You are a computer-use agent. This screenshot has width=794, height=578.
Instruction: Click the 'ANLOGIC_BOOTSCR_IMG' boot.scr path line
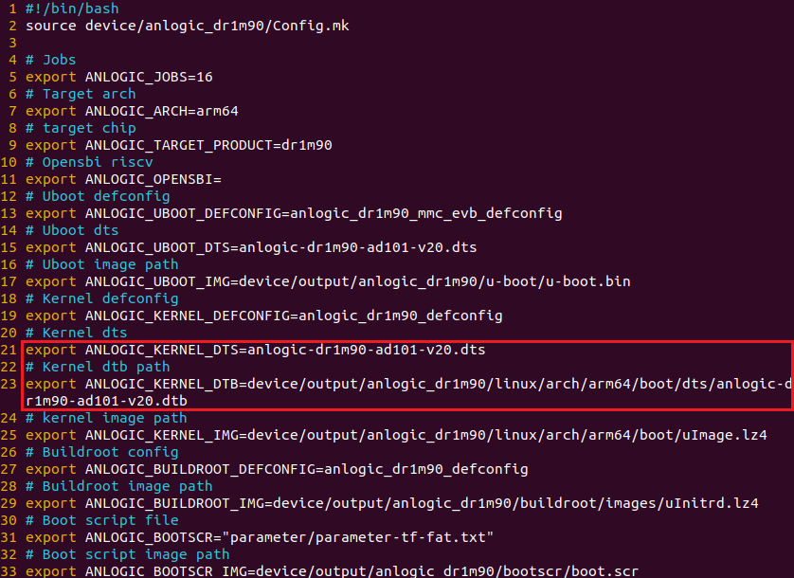coord(333,571)
